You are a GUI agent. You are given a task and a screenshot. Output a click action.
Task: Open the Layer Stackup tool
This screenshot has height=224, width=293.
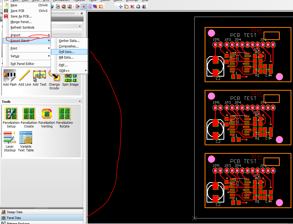coord(10,142)
